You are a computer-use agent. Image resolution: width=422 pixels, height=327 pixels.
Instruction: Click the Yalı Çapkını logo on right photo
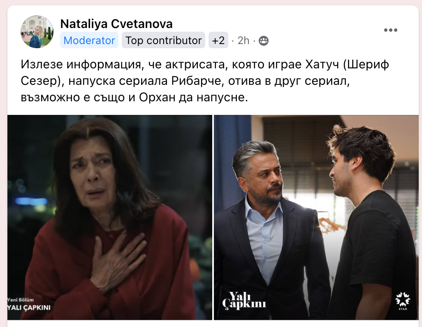click(244, 301)
